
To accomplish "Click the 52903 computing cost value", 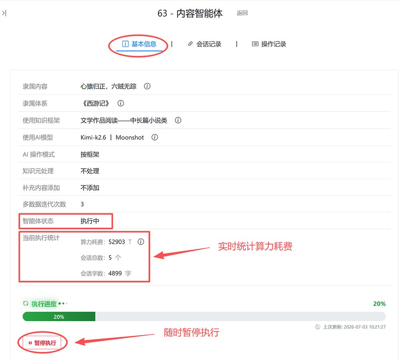I will point(117,242).
